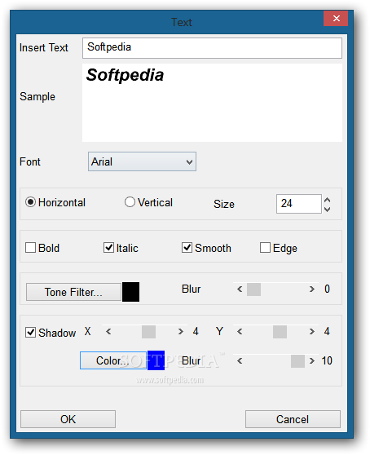Confirm with the OK button
The height and width of the screenshot is (455, 370).
[x=68, y=419]
